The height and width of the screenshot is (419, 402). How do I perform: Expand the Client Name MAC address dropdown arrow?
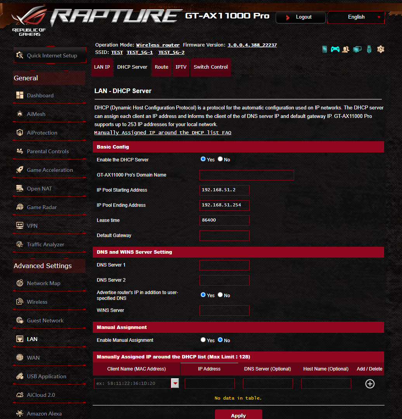point(175,383)
